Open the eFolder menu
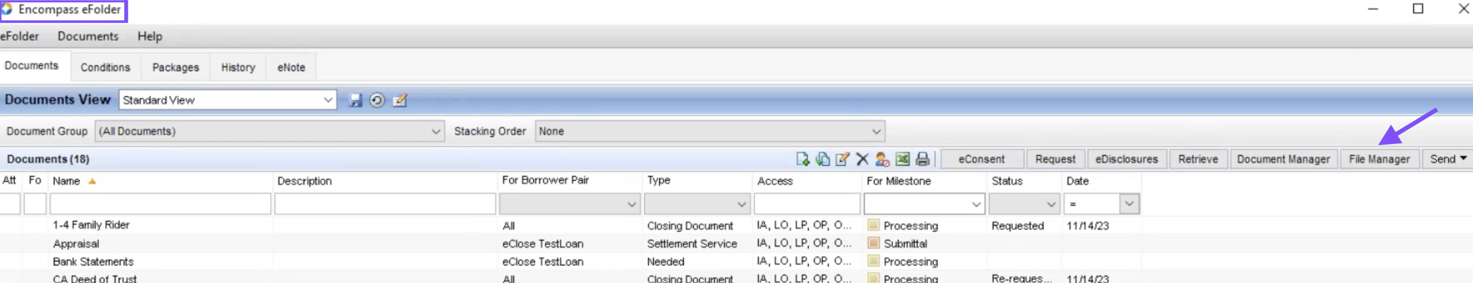This screenshot has height=283, width=1473. (19, 36)
